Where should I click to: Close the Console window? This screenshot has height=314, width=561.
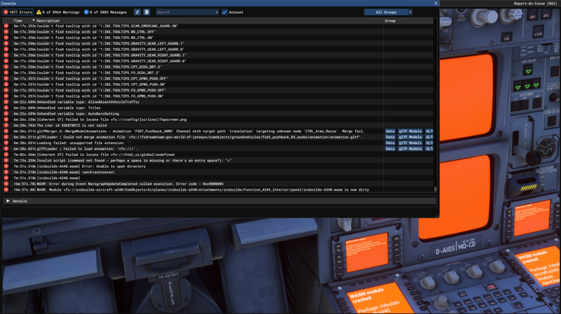click(434, 3)
